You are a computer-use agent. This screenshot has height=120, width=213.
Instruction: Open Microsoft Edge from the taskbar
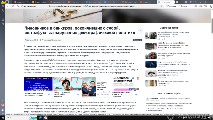(40, 118)
